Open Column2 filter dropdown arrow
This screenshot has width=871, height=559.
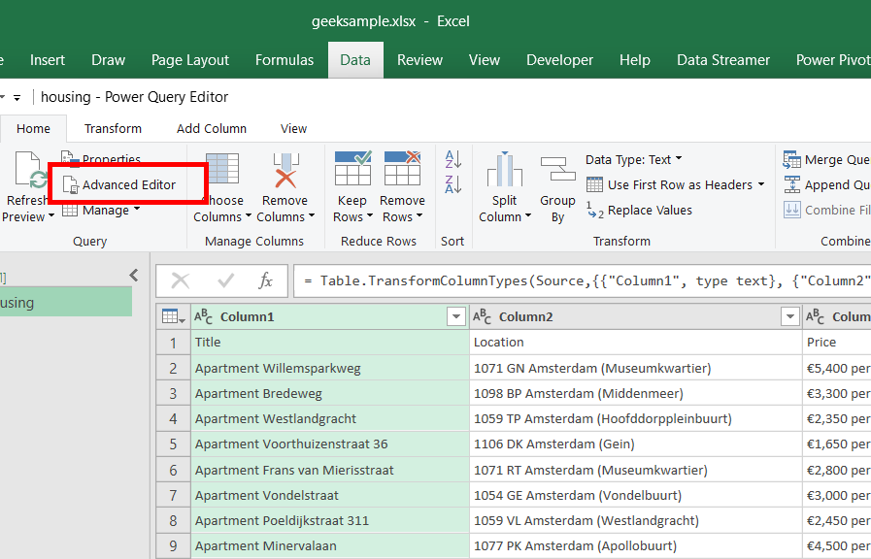point(789,317)
